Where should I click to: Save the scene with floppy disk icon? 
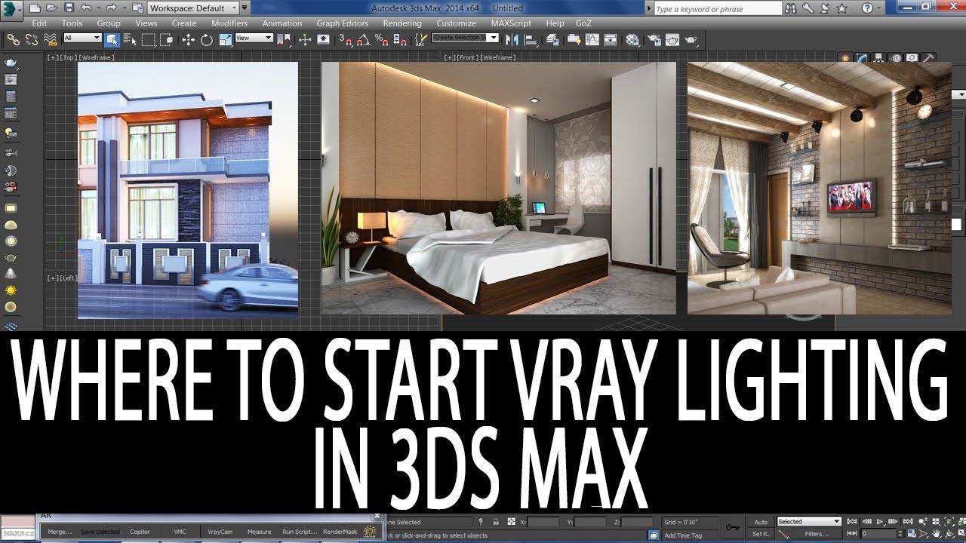(x=69, y=8)
